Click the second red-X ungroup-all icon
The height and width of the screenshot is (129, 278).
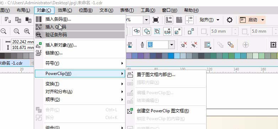194,45
